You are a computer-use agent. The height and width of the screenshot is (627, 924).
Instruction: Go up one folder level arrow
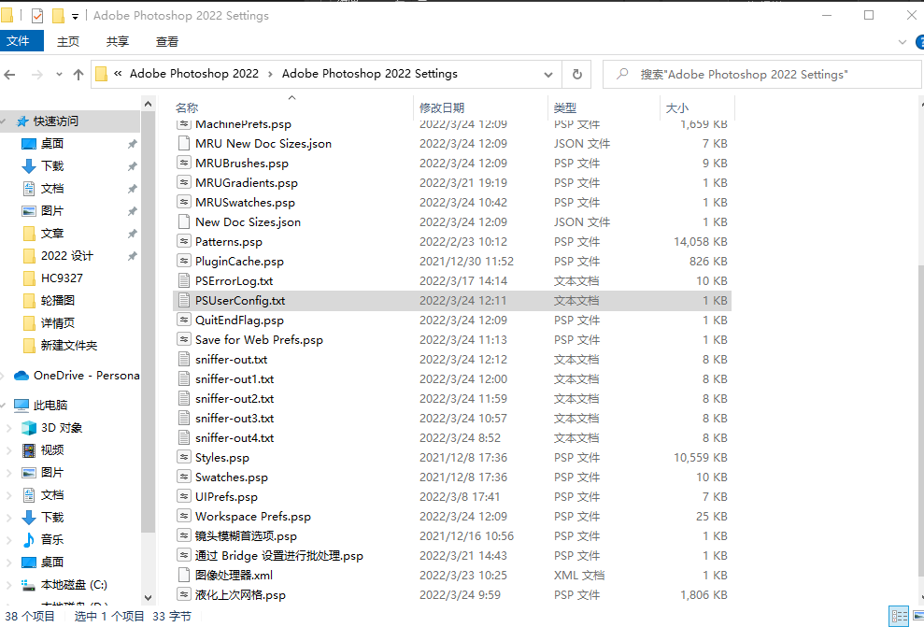click(x=78, y=74)
